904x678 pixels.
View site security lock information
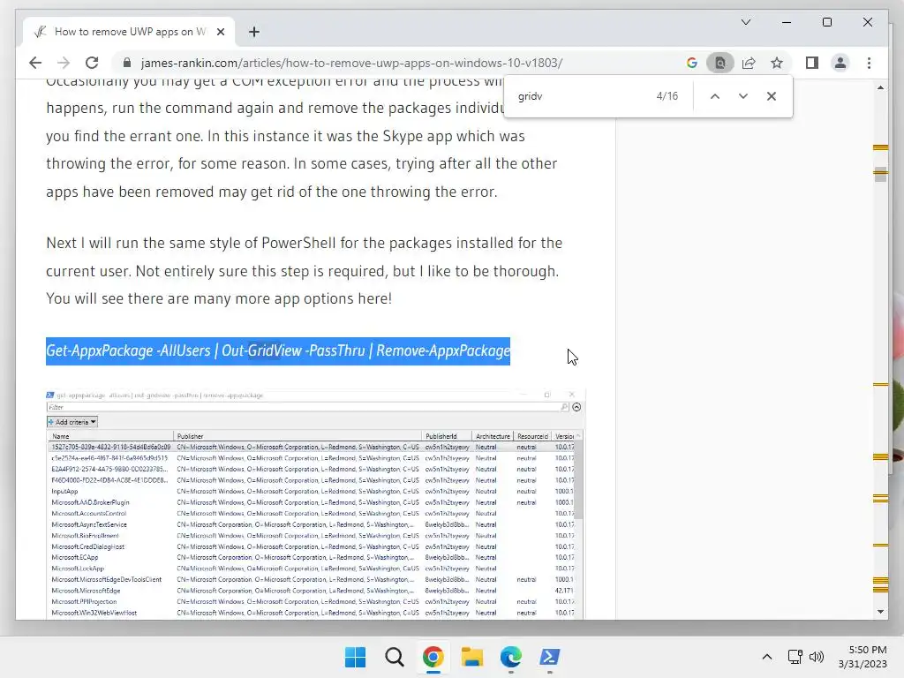(127, 63)
